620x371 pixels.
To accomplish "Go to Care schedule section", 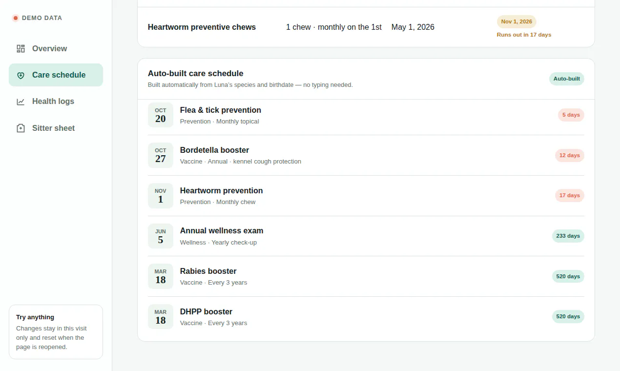I will pos(56,75).
